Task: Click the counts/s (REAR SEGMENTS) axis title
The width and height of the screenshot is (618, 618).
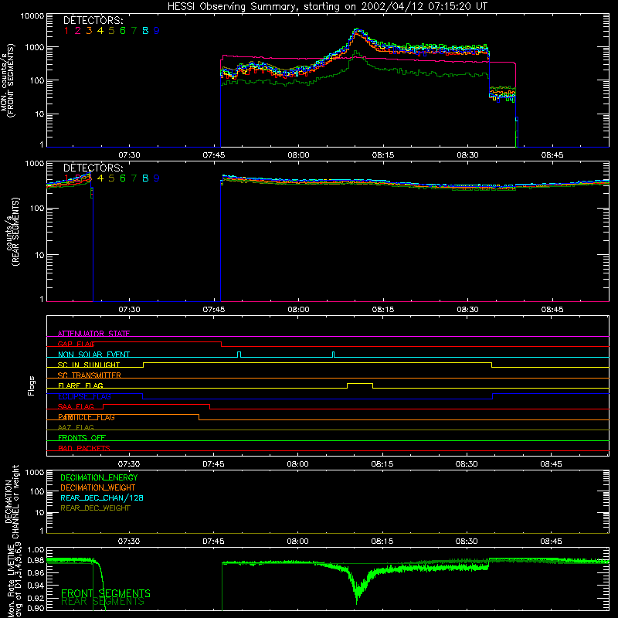Action: coord(12,233)
